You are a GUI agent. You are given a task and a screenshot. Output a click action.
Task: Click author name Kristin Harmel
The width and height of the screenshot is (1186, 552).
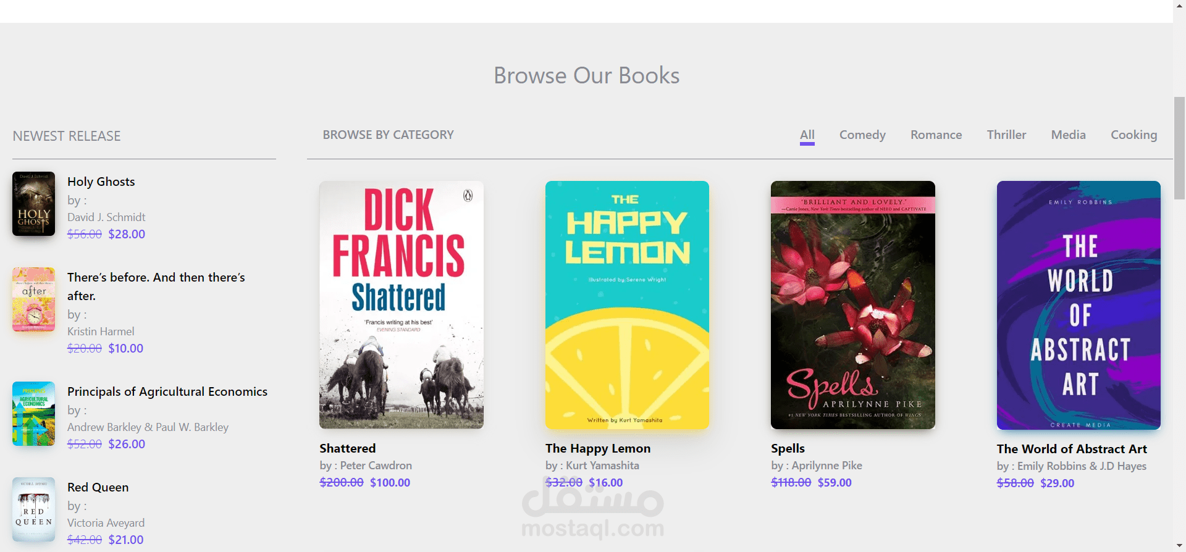pos(101,332)
